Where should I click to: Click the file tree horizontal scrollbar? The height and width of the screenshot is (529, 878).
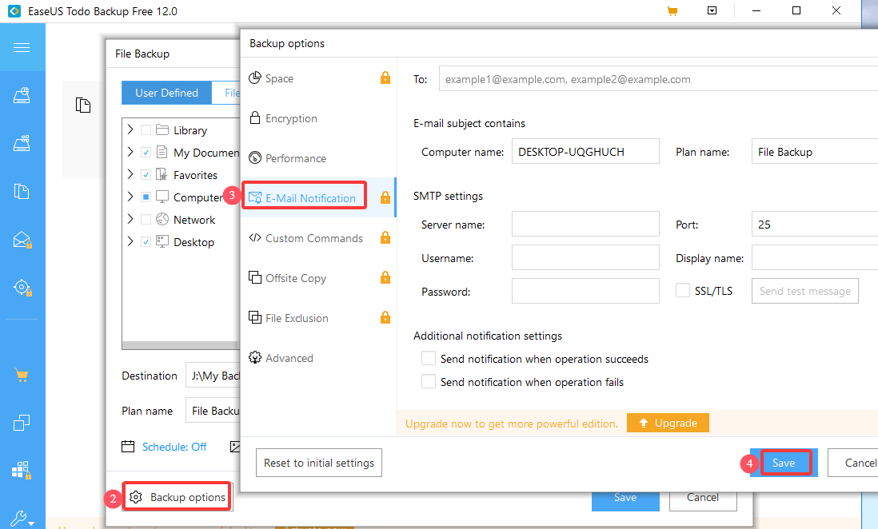click(x=181, y=345)
